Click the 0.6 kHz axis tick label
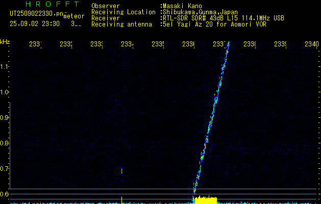This screenshot has width=321, height=204. pos(4,194)
